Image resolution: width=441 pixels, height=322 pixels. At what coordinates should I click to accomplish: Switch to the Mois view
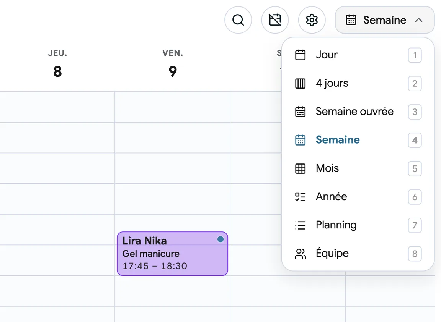pos(358,168)
